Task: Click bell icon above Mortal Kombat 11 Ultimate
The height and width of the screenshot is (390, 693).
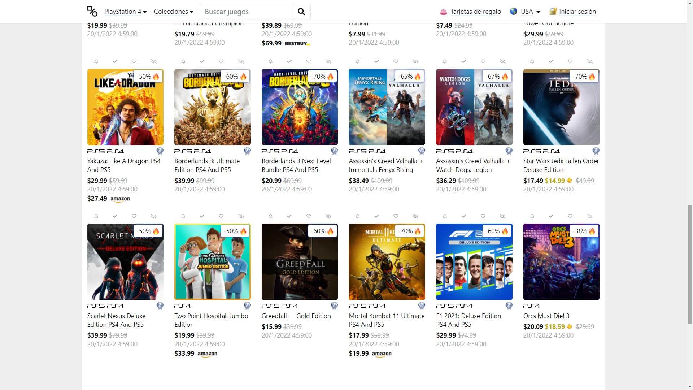Action: tap(358, 216)
